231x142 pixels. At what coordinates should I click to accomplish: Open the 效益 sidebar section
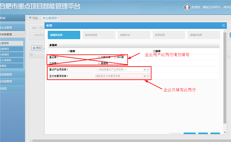[12, 89]
